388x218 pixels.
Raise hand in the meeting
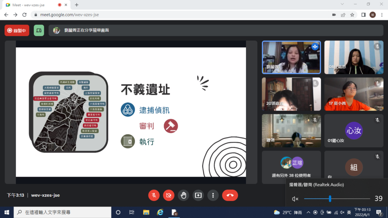pyautogui.click(x=183, y=195)
